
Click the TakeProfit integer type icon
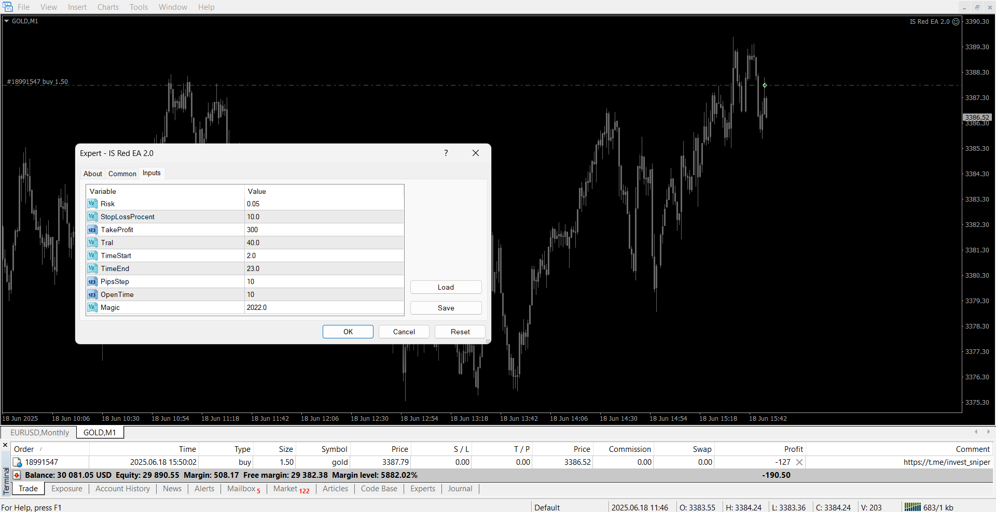(92, 230)
